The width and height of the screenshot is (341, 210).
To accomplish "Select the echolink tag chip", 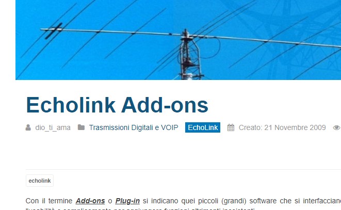I will (x=40, y=181).
